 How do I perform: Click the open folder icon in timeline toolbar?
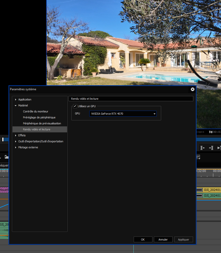point(6,157)
